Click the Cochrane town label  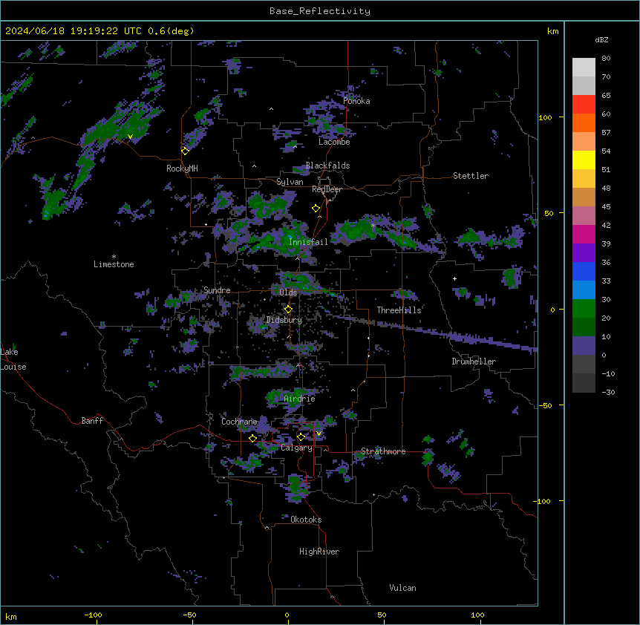(x=239, y=422)
